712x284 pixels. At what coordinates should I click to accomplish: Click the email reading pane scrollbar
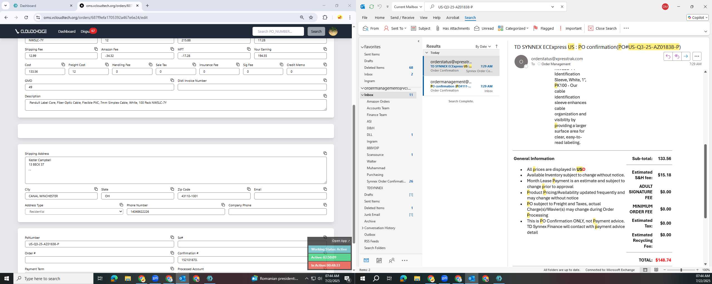(x=705, y=181)
